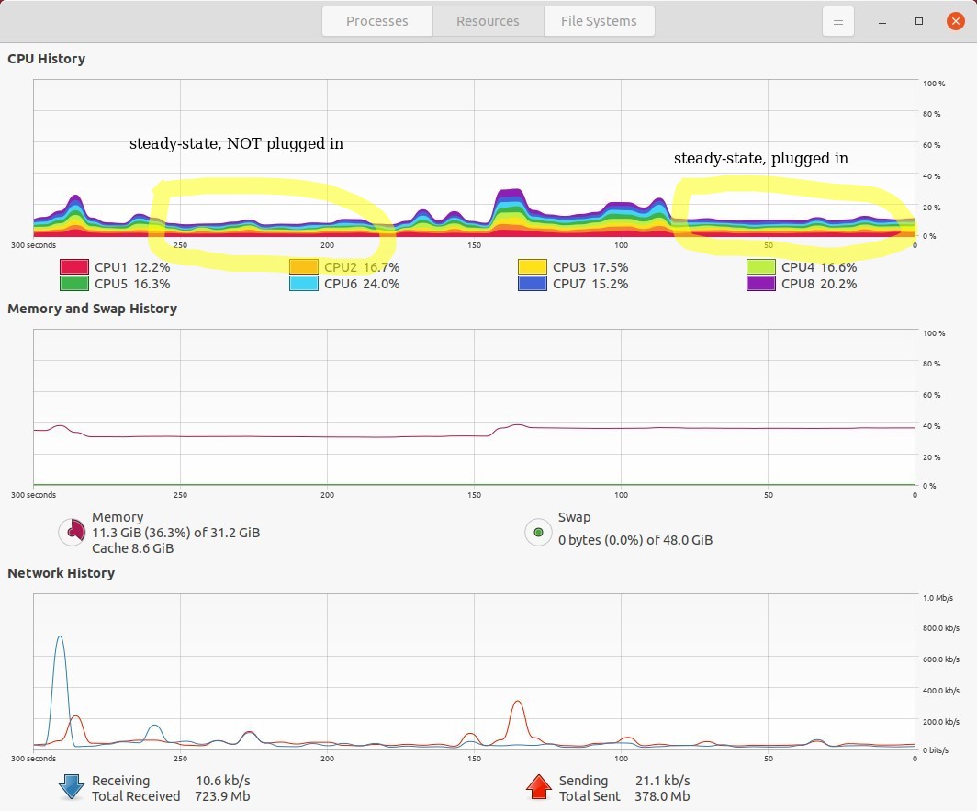Change the CPU7 blue color swatch
Viewport: 977px width, 811px height.
pyautogui.click(x=532, y=284)
